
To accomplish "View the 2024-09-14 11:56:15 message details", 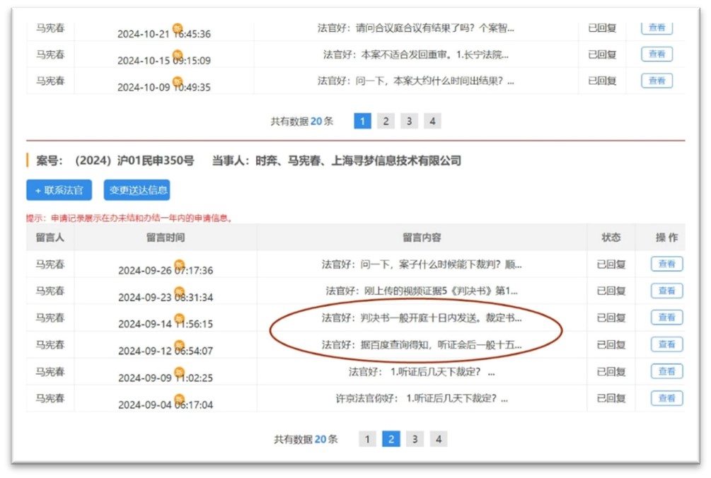I will (x=666, y=317).
